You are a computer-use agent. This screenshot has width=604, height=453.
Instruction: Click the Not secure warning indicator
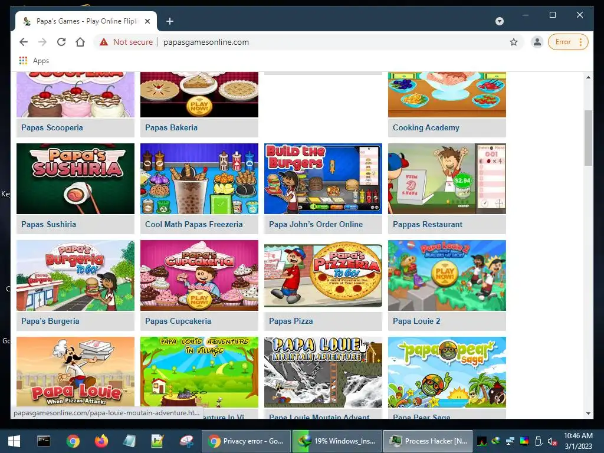(126, 42)
